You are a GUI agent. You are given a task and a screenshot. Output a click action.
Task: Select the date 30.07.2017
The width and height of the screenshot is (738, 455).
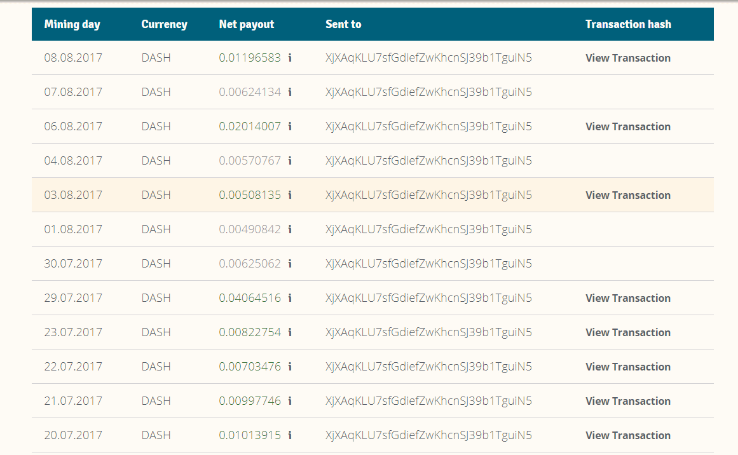coord(73,264)
